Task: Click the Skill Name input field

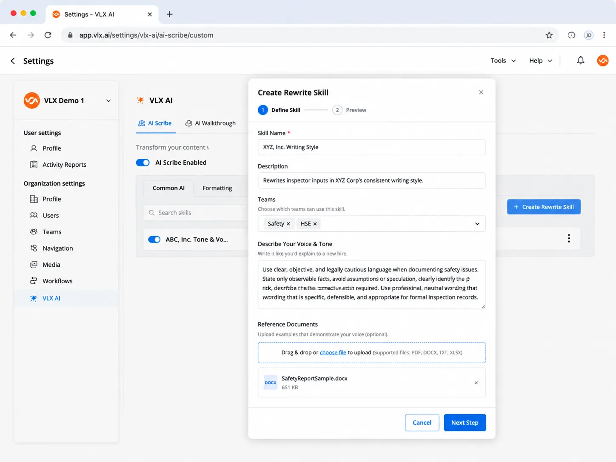Action: pos(371,147)
